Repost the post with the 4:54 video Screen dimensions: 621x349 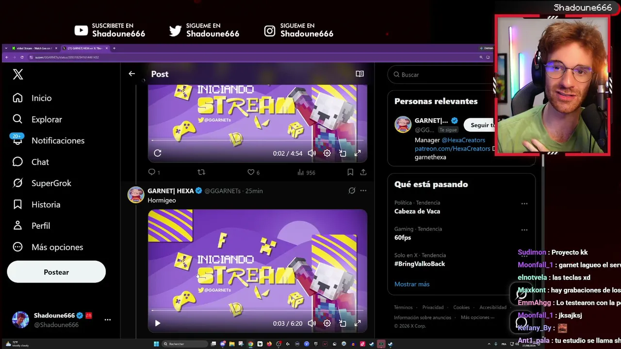pyautogui.click(x=201, y=172)
